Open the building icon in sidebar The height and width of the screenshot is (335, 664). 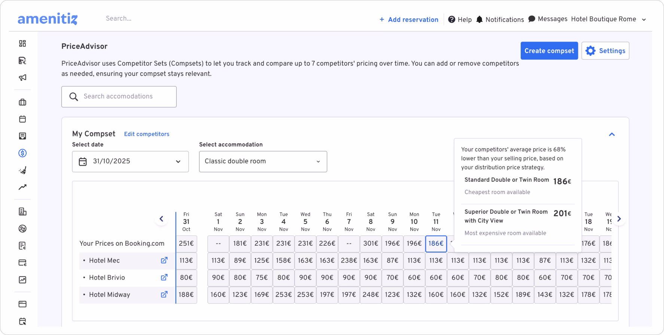[22, 212]
